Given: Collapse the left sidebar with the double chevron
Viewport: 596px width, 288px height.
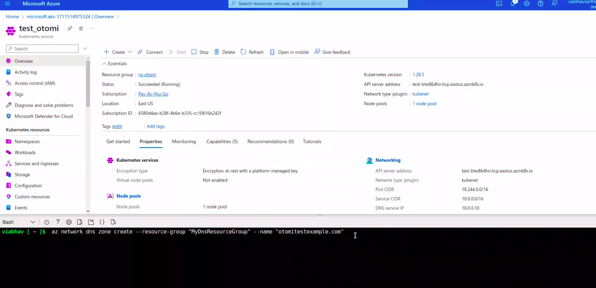Looking at the screenshot, I should (x=85, y=49).
